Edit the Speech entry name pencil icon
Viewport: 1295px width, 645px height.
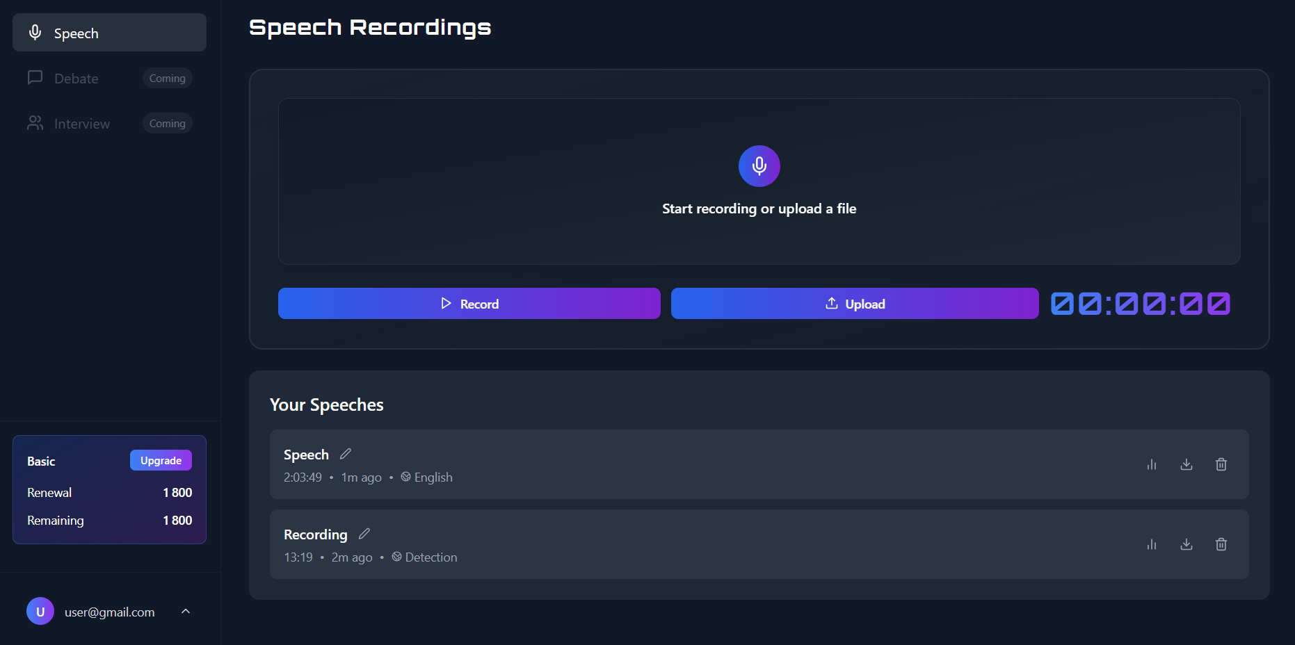[x=345, y=454]
